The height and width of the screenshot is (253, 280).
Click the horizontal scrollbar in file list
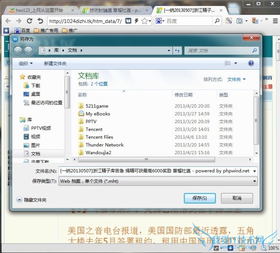(x=146, y=159)
